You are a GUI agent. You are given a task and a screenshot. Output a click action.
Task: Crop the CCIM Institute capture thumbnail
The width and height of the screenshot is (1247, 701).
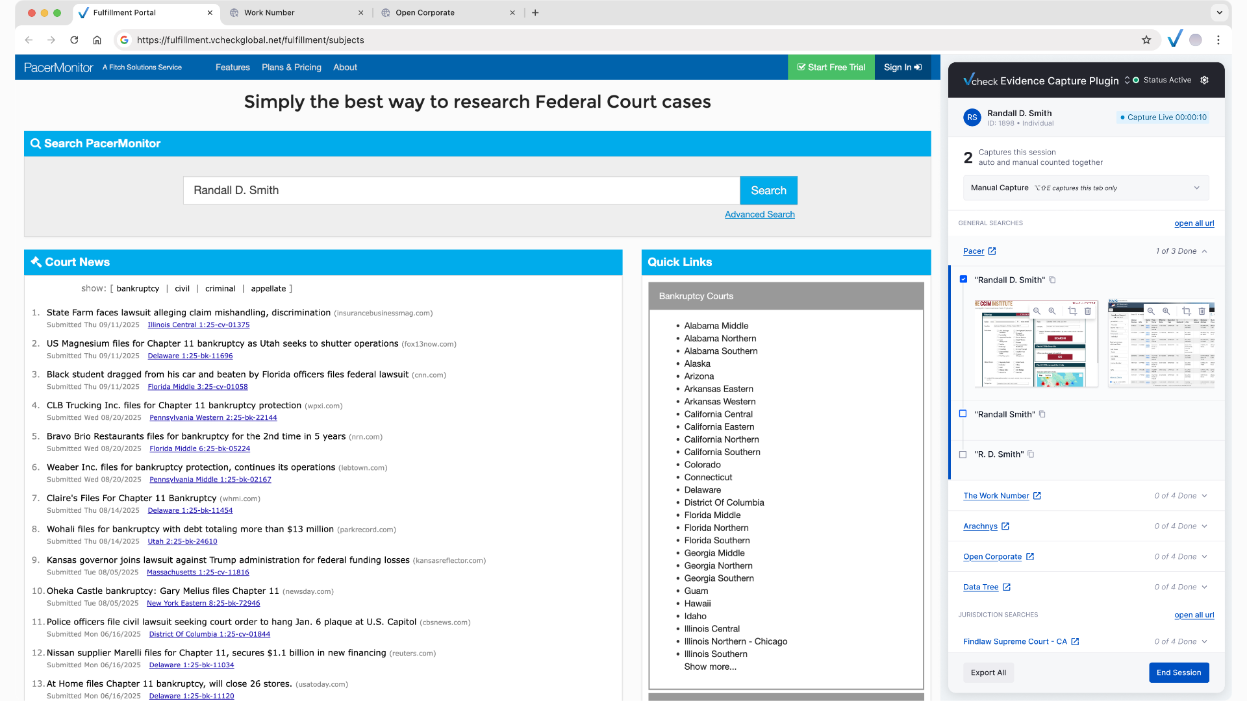1072,311
